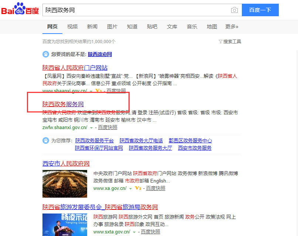This screenshot has height=236, width=298.
Task: Open the 西安市人民政府网 result title
Action: click(66, 163)
